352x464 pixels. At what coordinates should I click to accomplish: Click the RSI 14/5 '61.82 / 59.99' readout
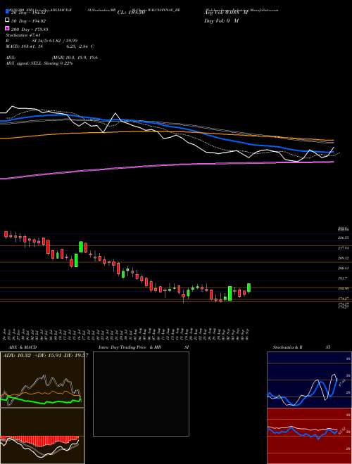(x=63, y=41)
